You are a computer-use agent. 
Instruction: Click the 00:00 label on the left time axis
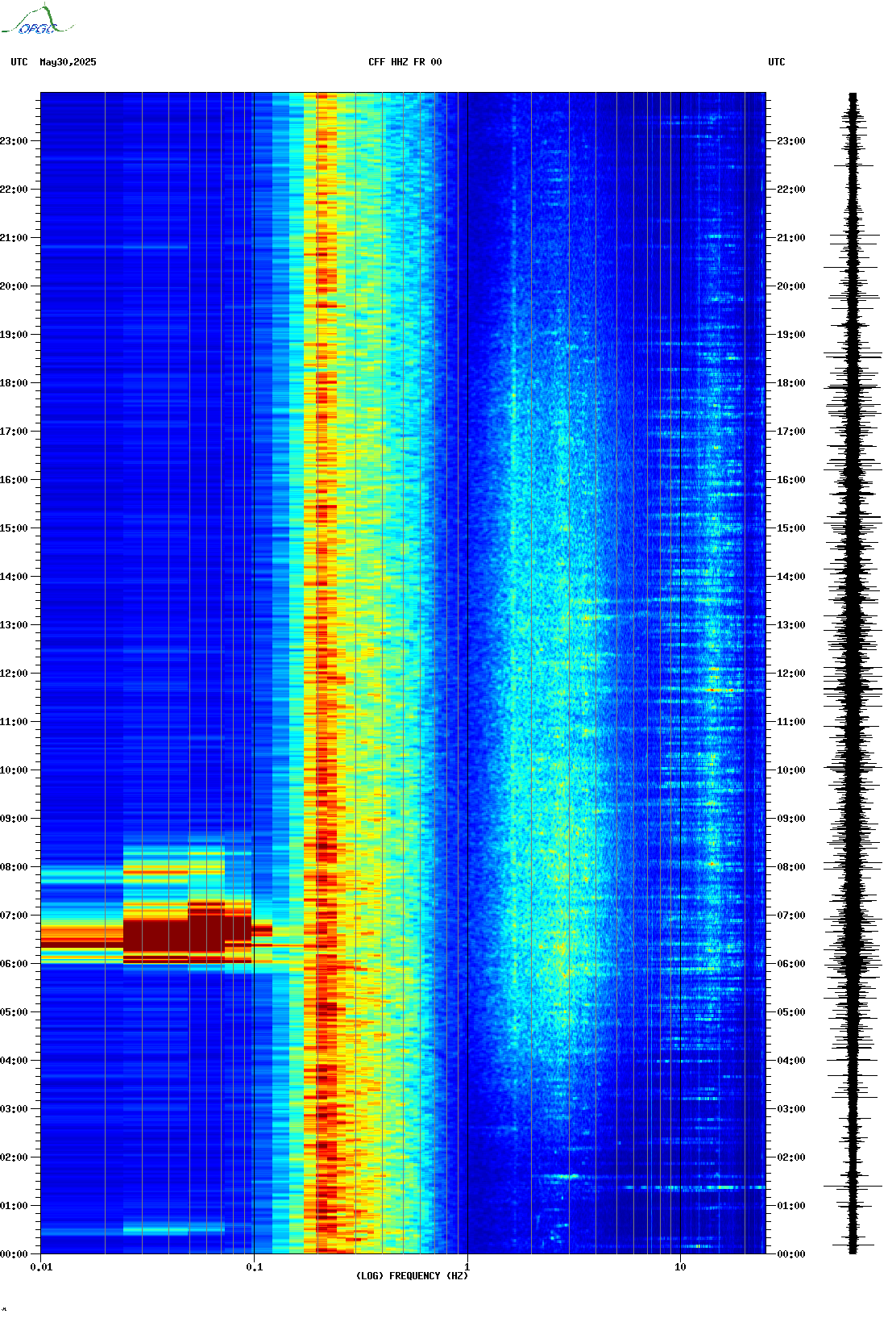pos(14,1254)
